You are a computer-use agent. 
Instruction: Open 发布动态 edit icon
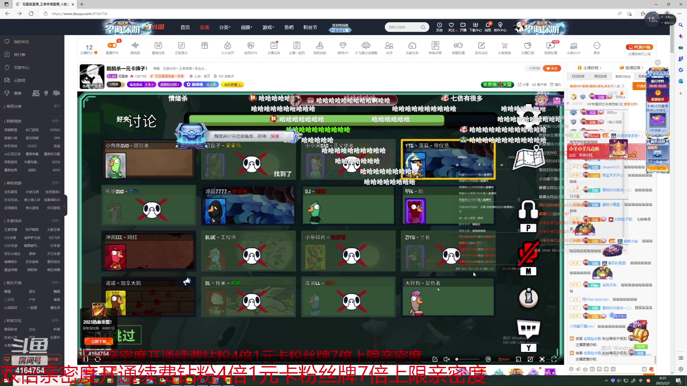point(482,48)
